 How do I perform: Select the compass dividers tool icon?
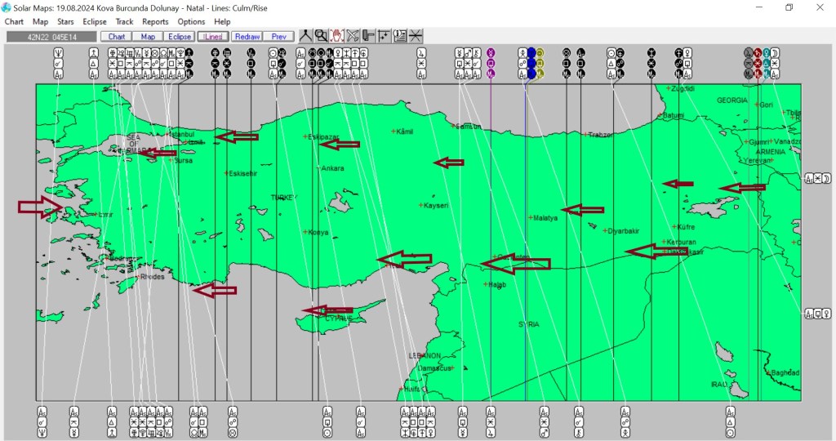305,36
